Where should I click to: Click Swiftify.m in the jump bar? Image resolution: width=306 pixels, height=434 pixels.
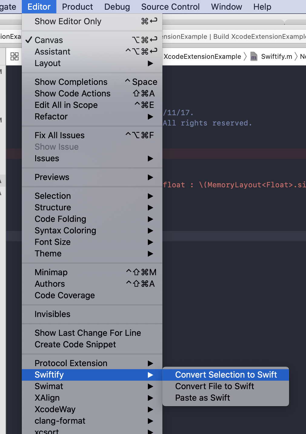276,57
